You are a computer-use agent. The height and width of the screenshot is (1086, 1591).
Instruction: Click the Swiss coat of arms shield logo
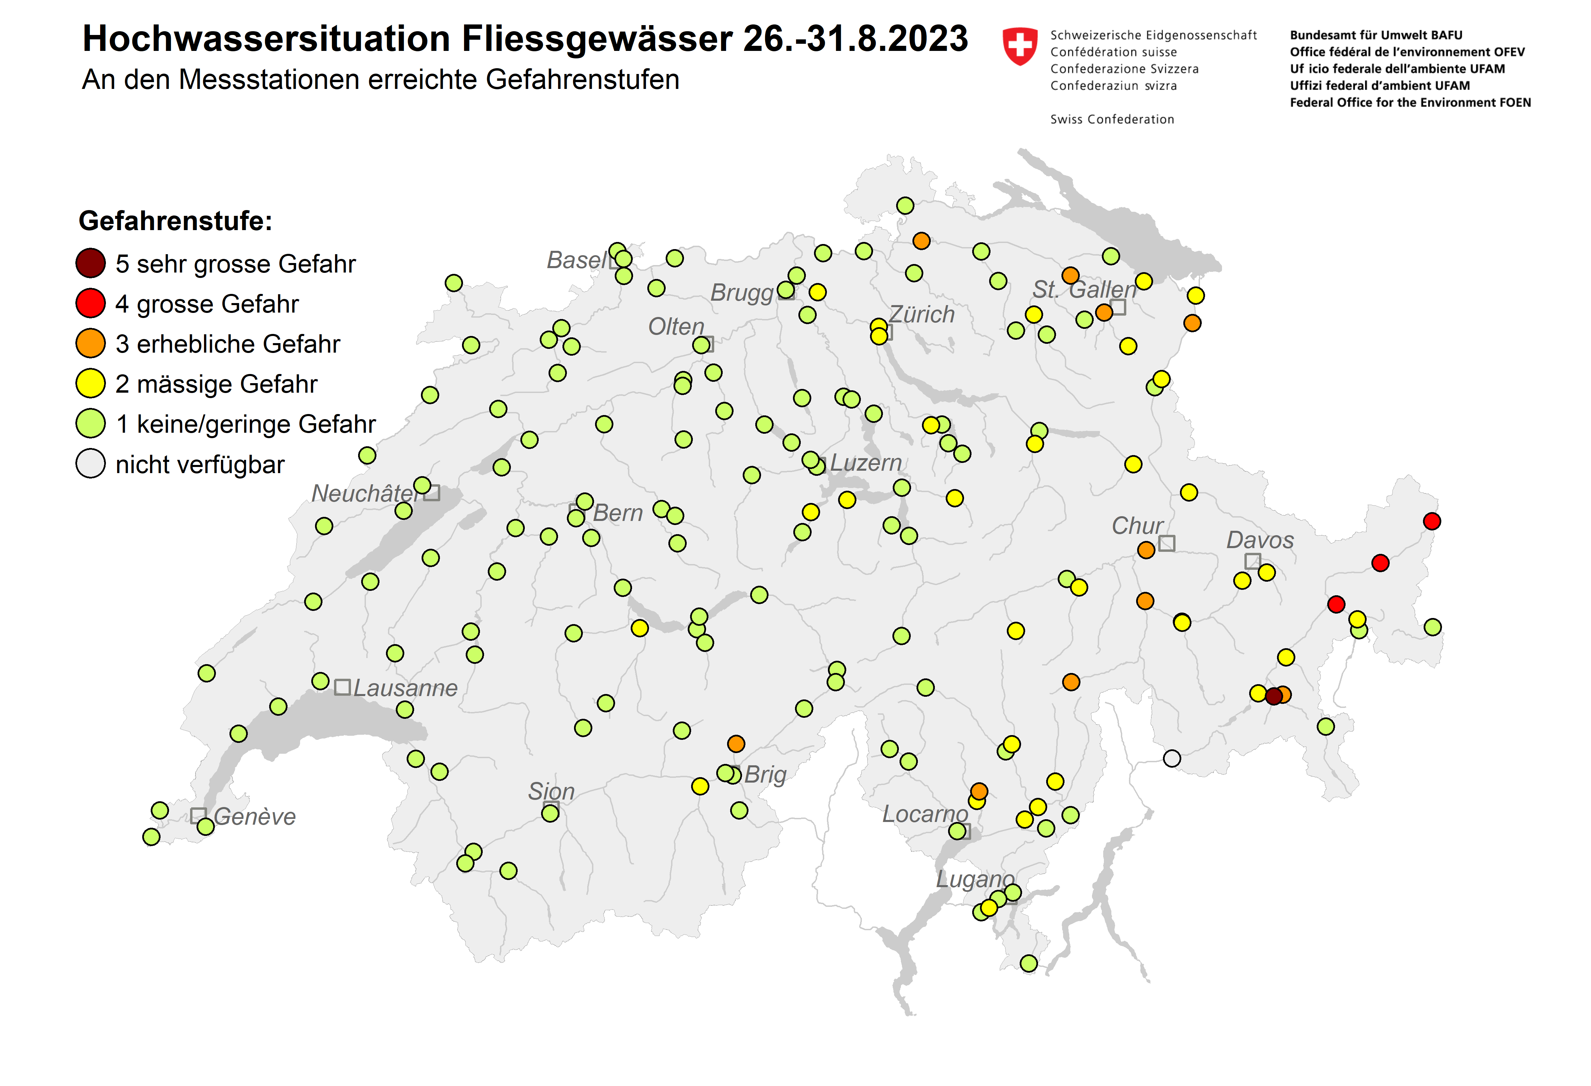1019,46
